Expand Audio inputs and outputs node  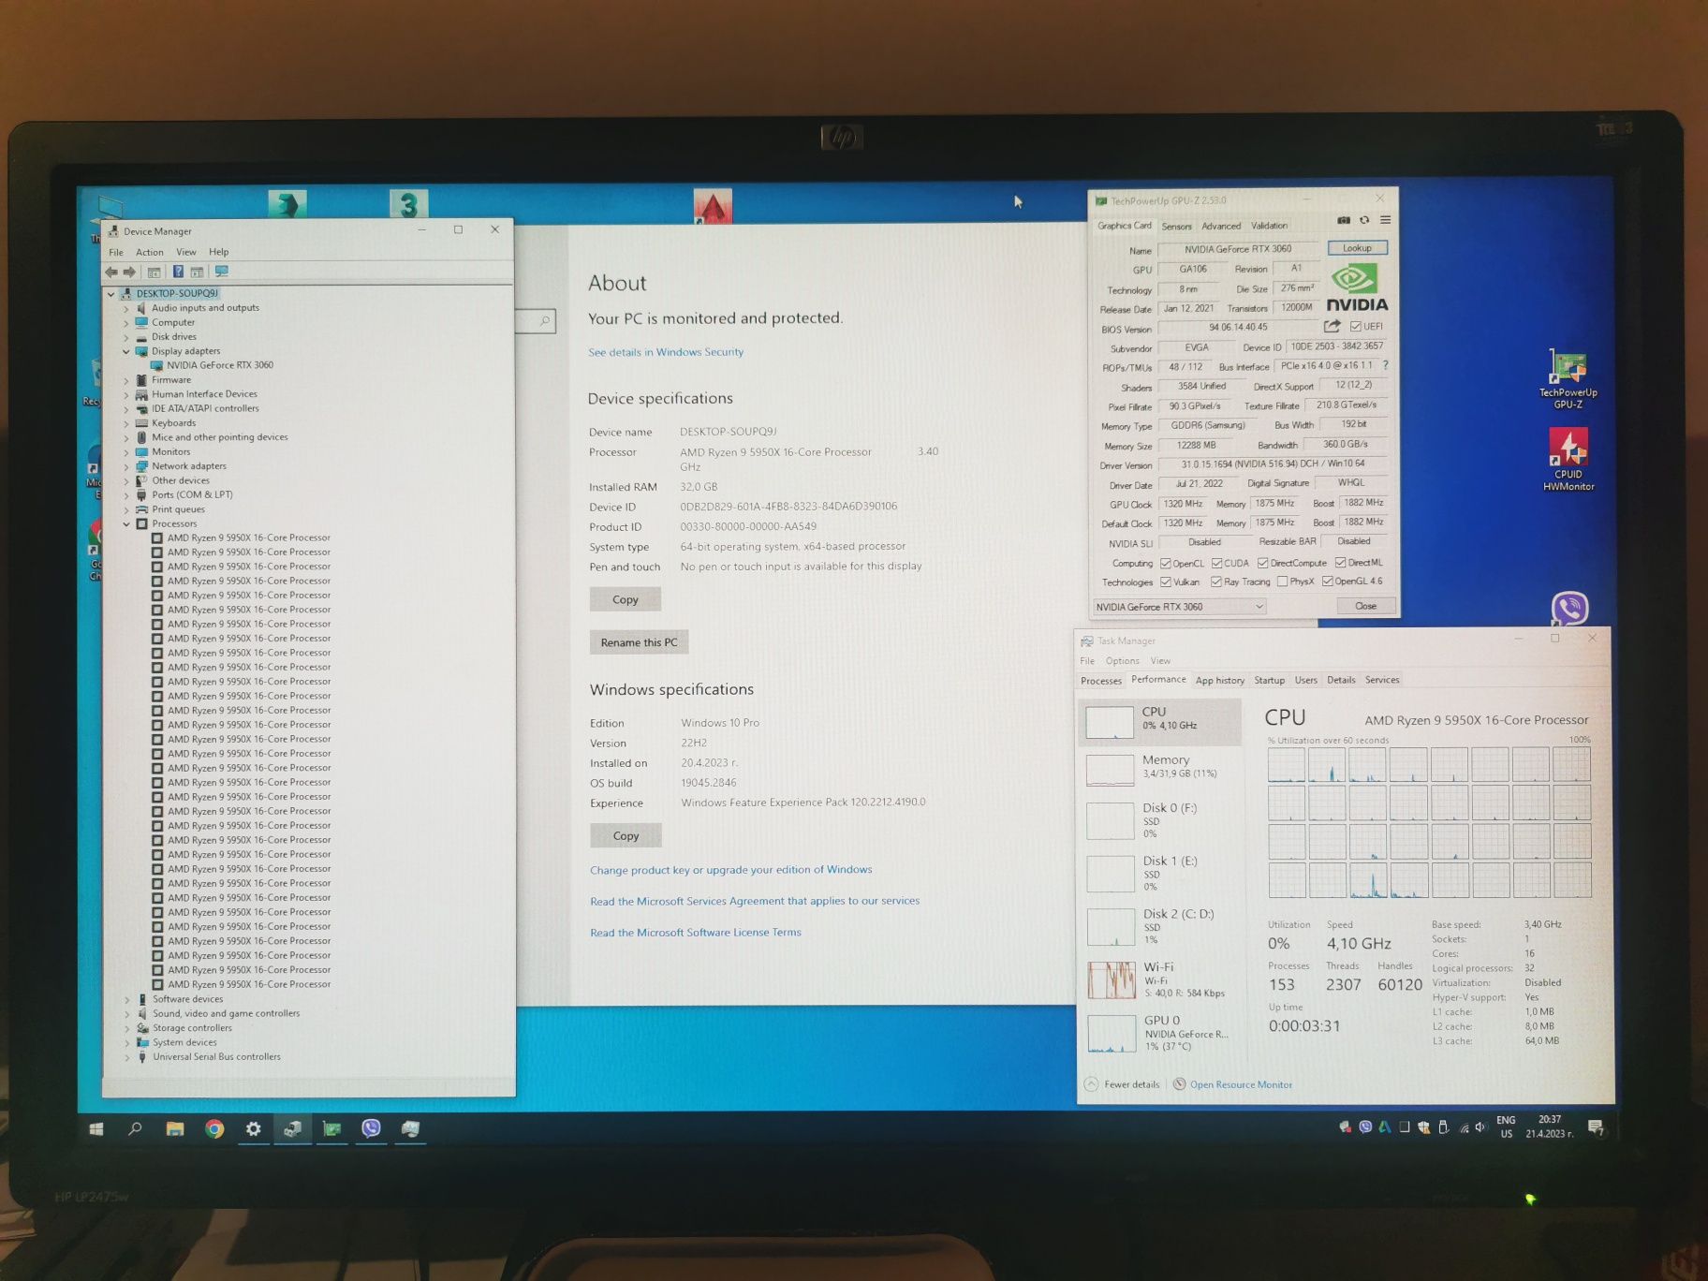[x=126, y=308]
